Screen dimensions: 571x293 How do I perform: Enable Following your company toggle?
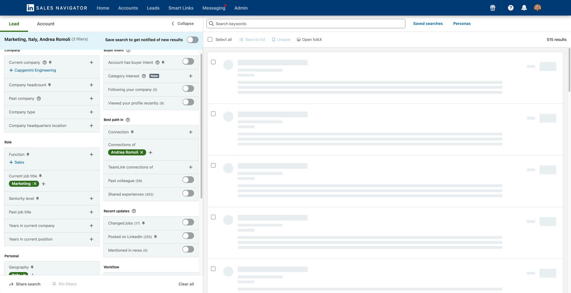click(188, 89)
